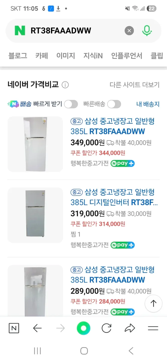Viewport: 167px width, 362px height.
Task: Open the price comparison info icon
Action: click(x=65, y=85)
